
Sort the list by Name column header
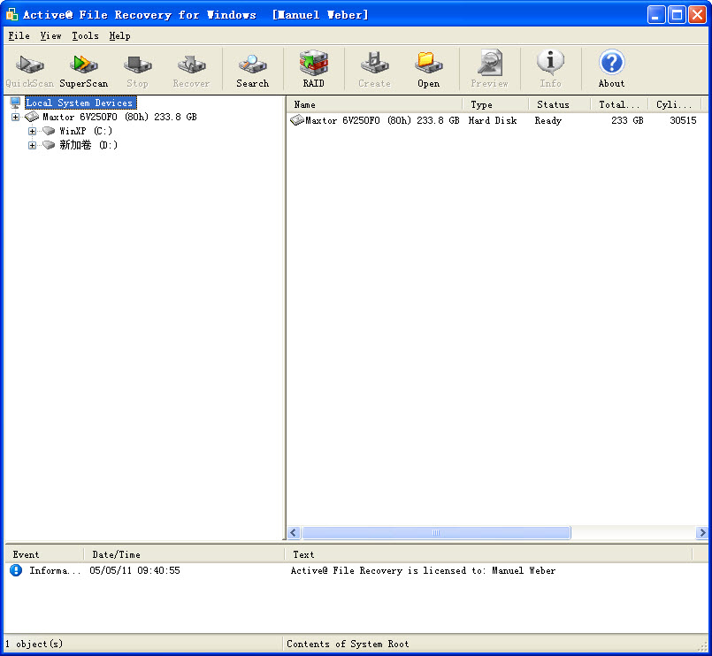(374, 104)
